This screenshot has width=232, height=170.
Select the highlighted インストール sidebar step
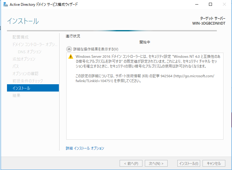[33, 88]
